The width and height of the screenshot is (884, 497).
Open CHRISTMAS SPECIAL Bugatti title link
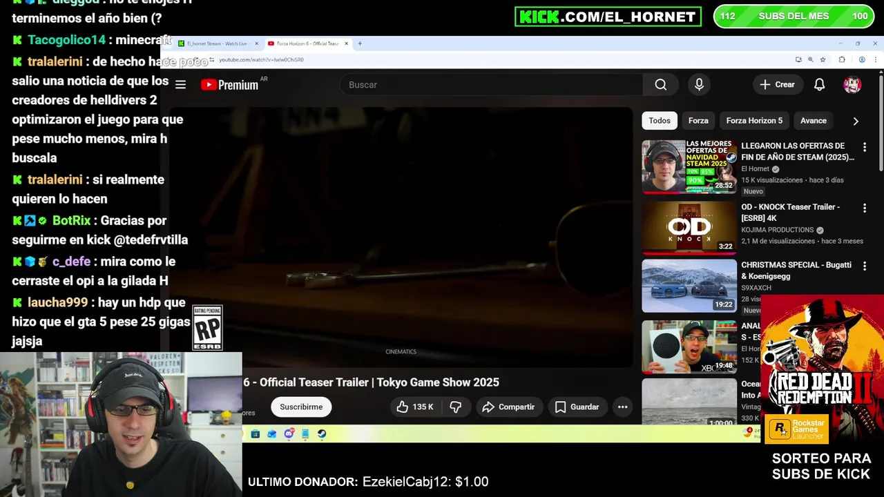click(x=796, y=270)
